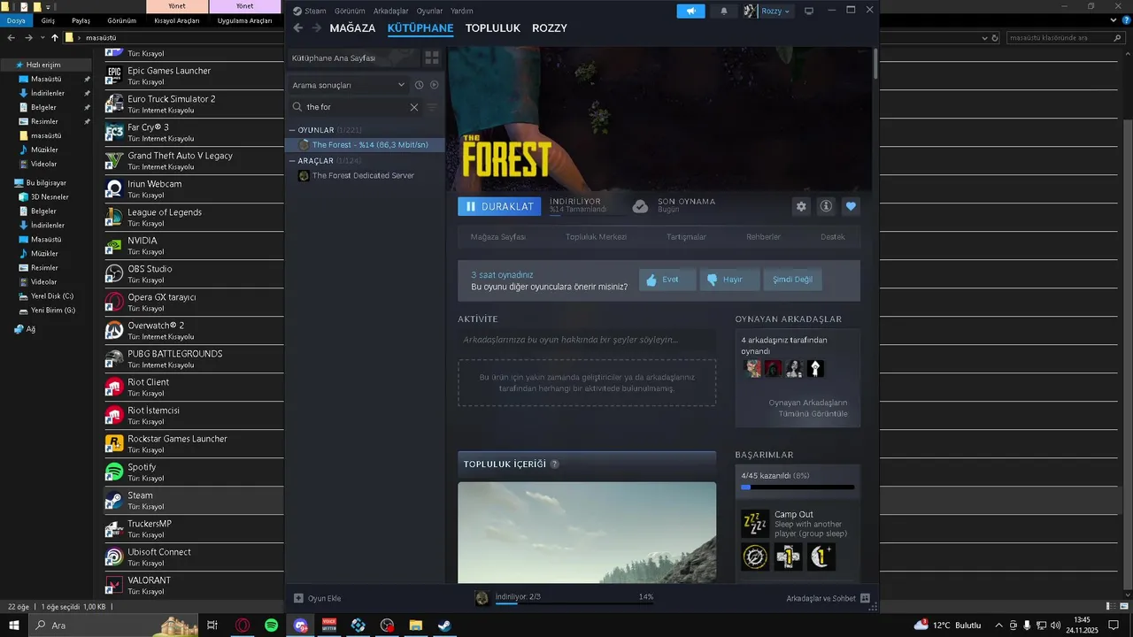1133x637 pixels.
Task: Open Topluluk Merkezi link
Action: [x=596, y=237]
